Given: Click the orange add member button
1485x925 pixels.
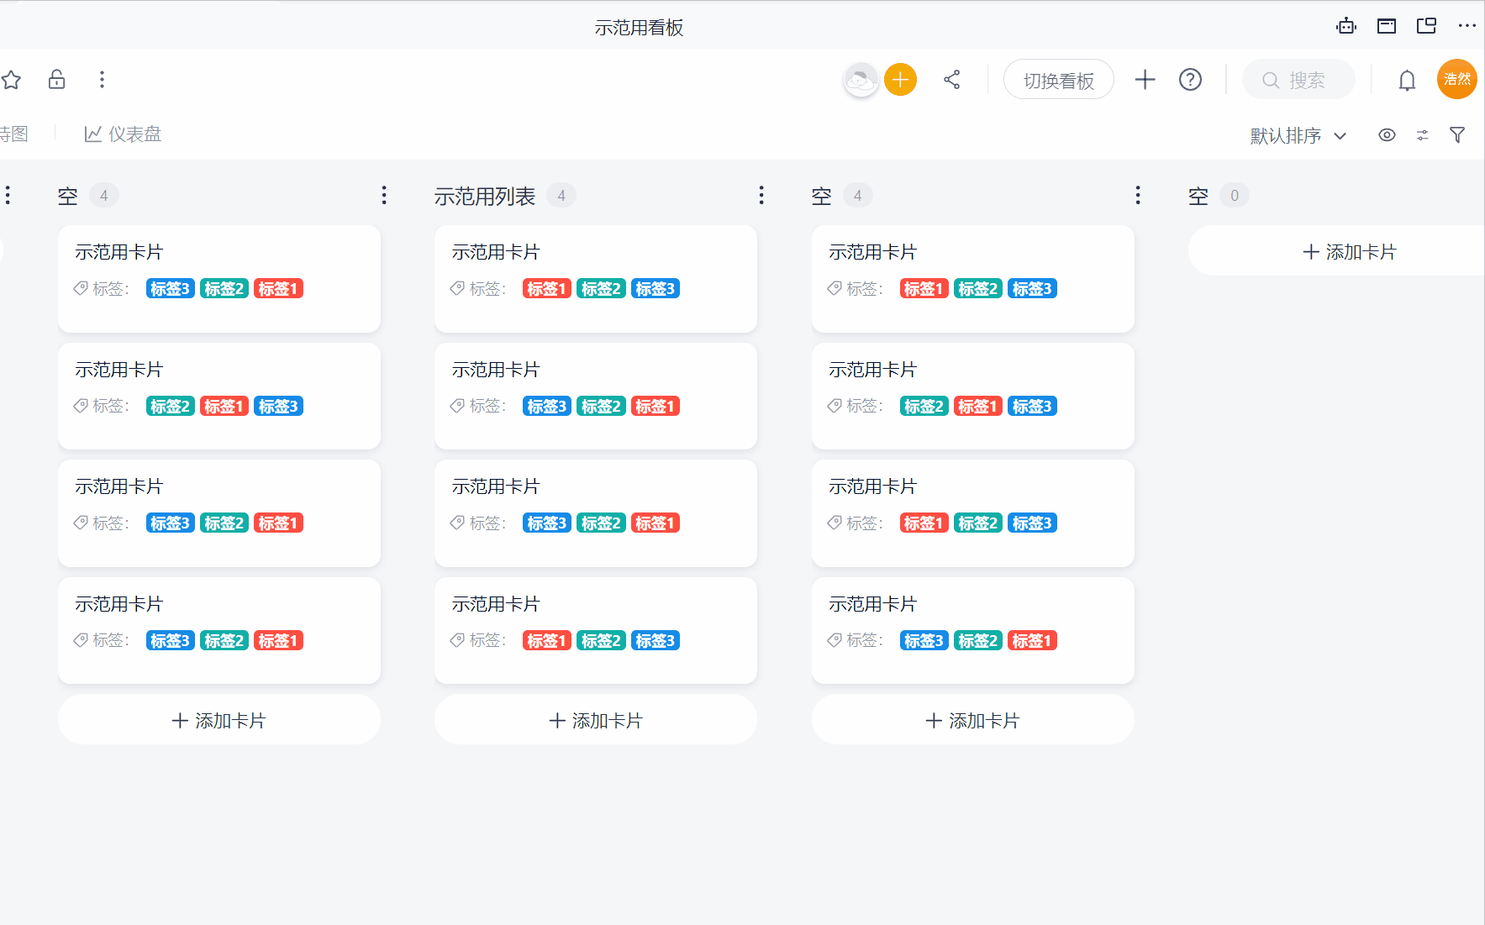Looking at the screenshot, I should click(x=900, y=80).
